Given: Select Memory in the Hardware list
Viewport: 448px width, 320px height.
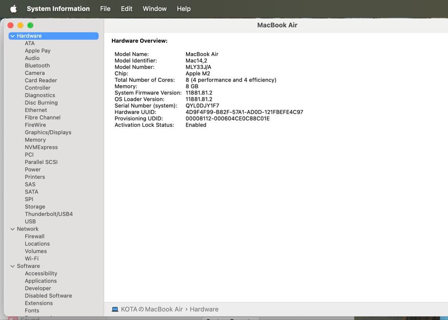Looking at the screenshot, I should [x=35, y=140].
